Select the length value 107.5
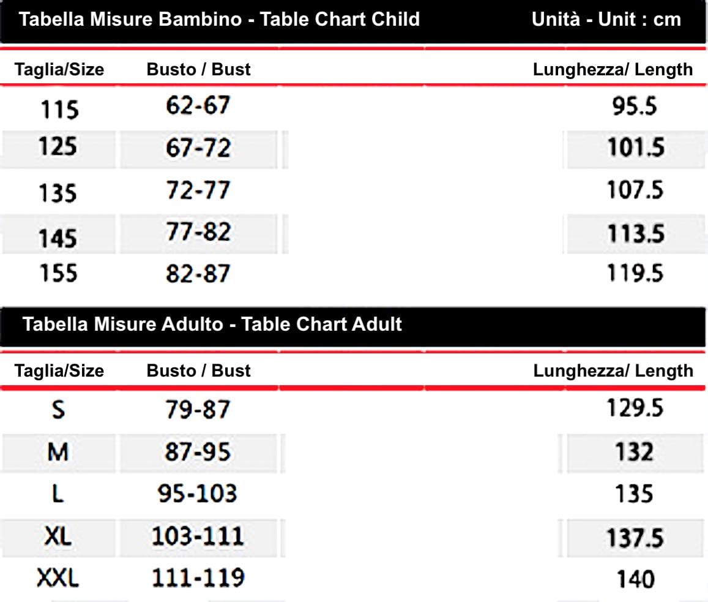 click(635, 190)
